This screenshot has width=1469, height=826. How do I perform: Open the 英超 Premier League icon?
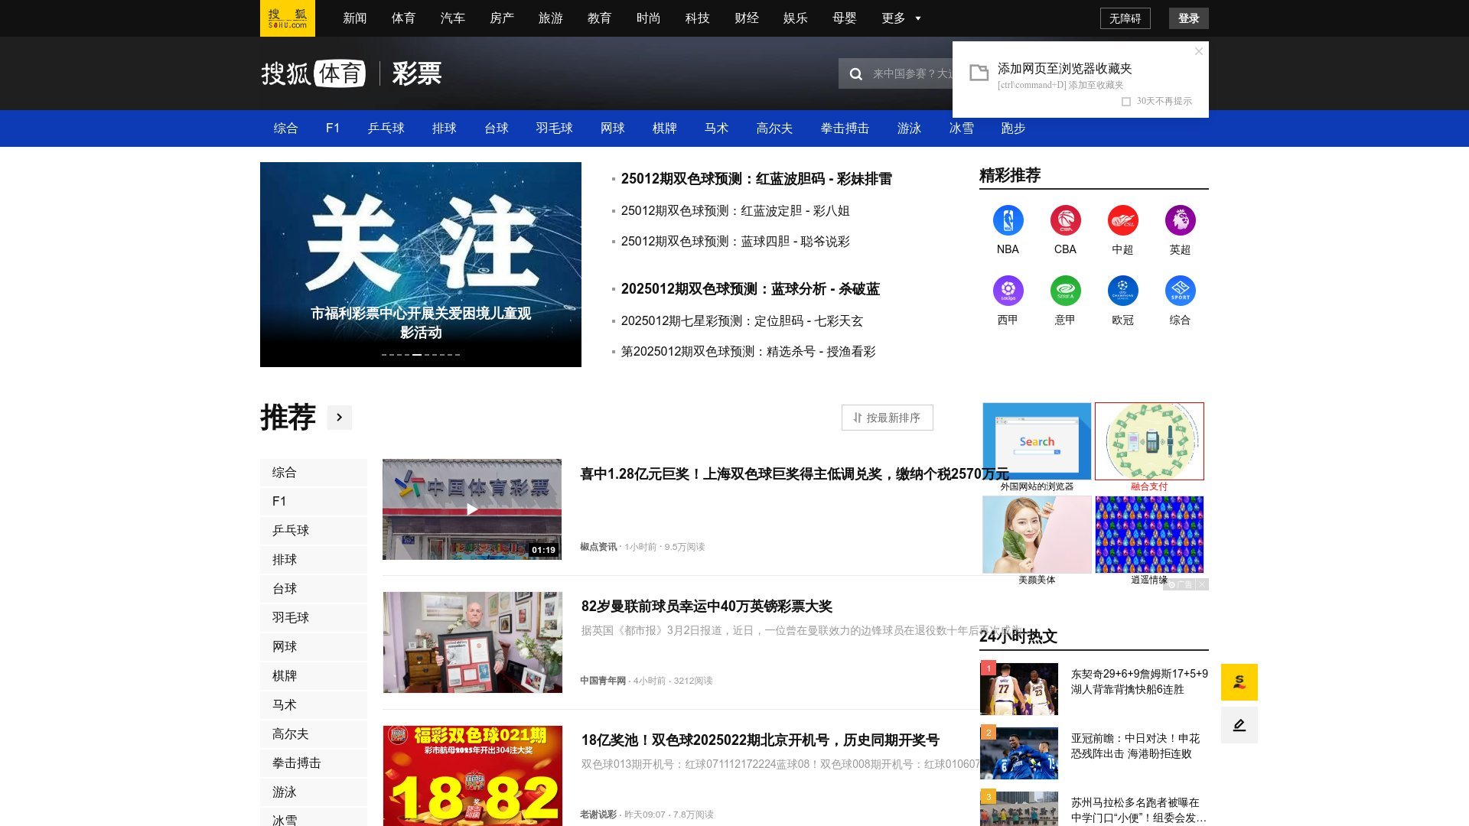1180,220
